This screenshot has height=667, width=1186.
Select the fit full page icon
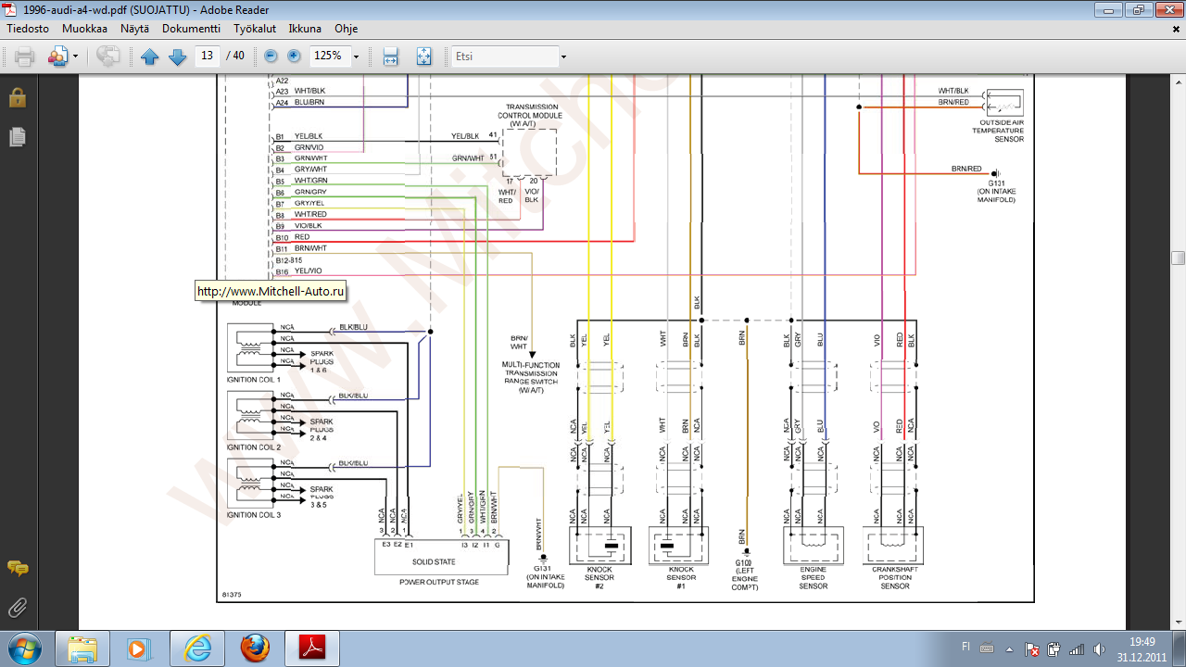(423, 57)
